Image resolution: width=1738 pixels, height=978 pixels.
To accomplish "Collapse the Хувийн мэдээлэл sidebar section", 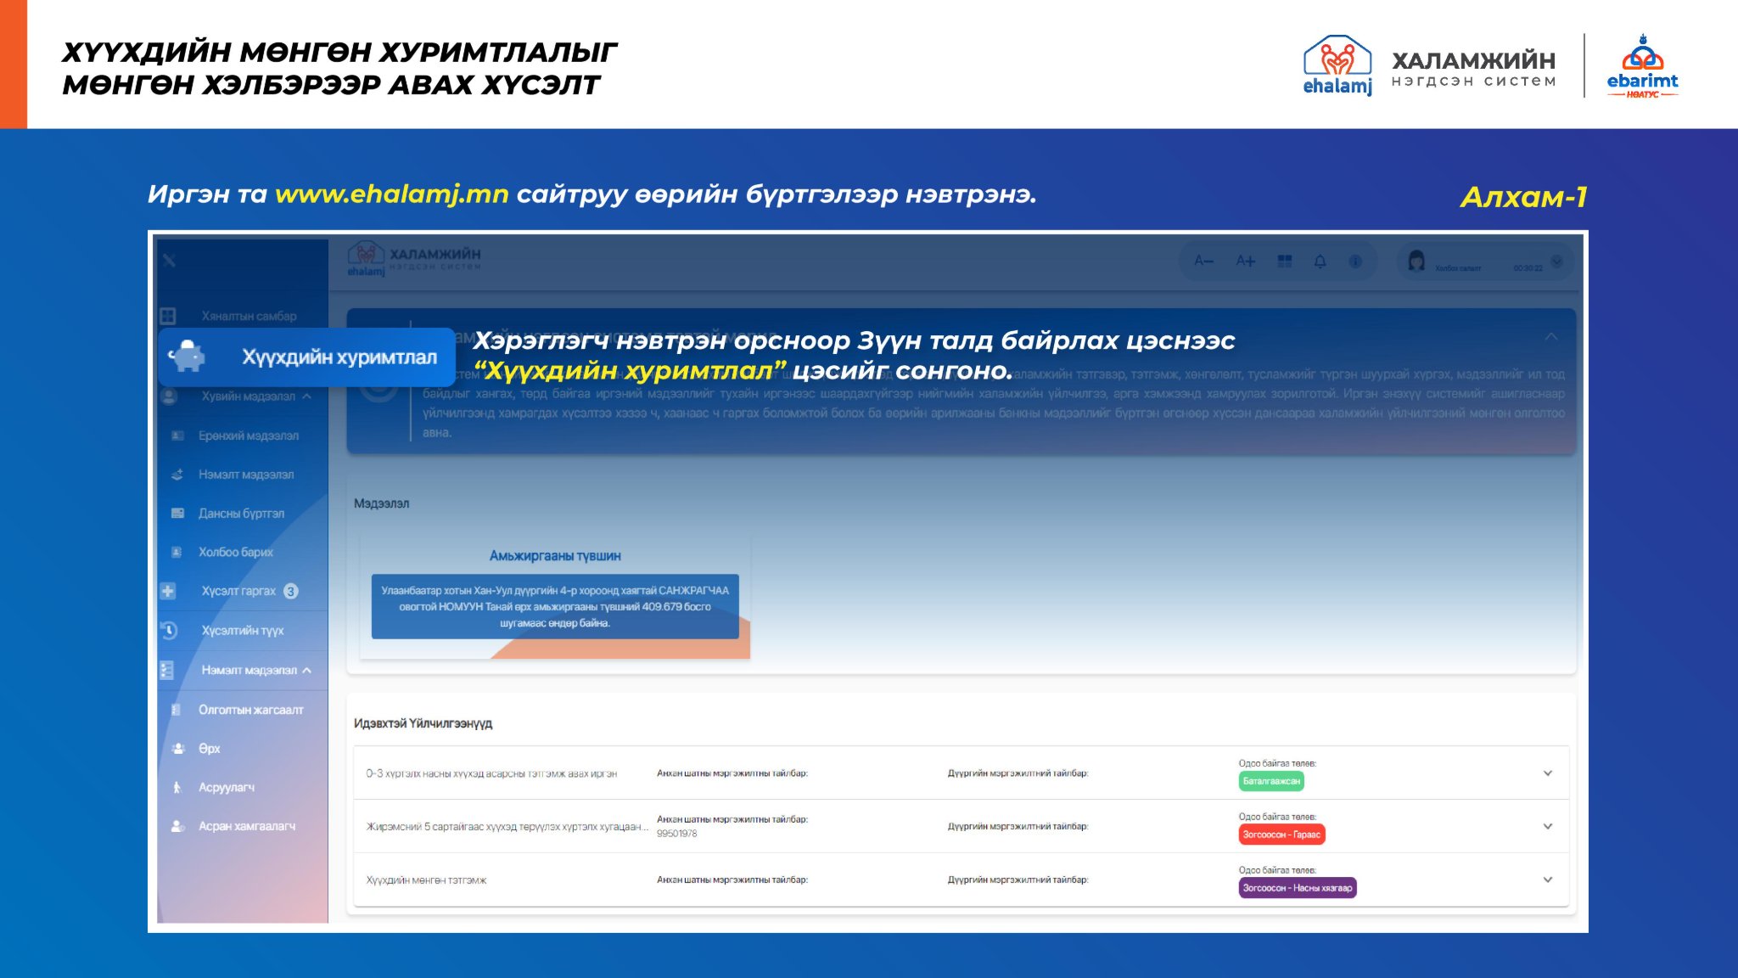I will (x=307, y=396).
